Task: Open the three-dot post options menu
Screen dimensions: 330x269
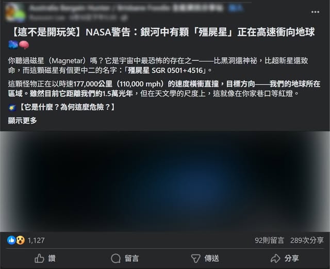Action: click(x=315, y=12)
